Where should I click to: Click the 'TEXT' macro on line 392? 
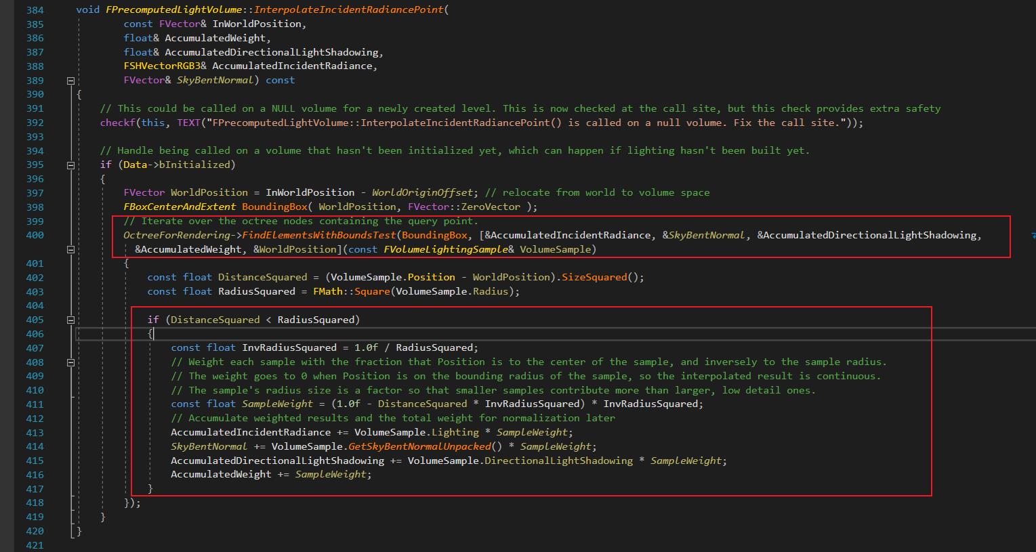188,123
